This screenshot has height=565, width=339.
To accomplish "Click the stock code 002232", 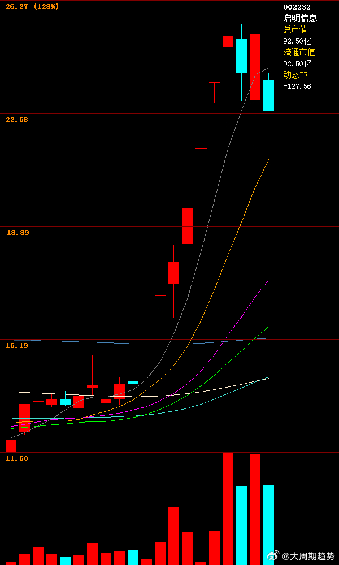I will (297, 7).
